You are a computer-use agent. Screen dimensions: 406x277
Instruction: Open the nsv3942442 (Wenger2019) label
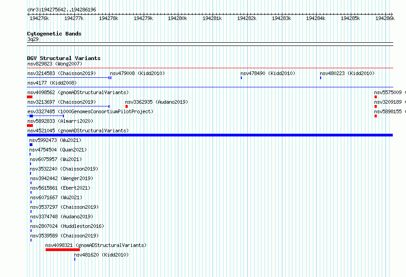pyautogui.click(x=62, y=178)
